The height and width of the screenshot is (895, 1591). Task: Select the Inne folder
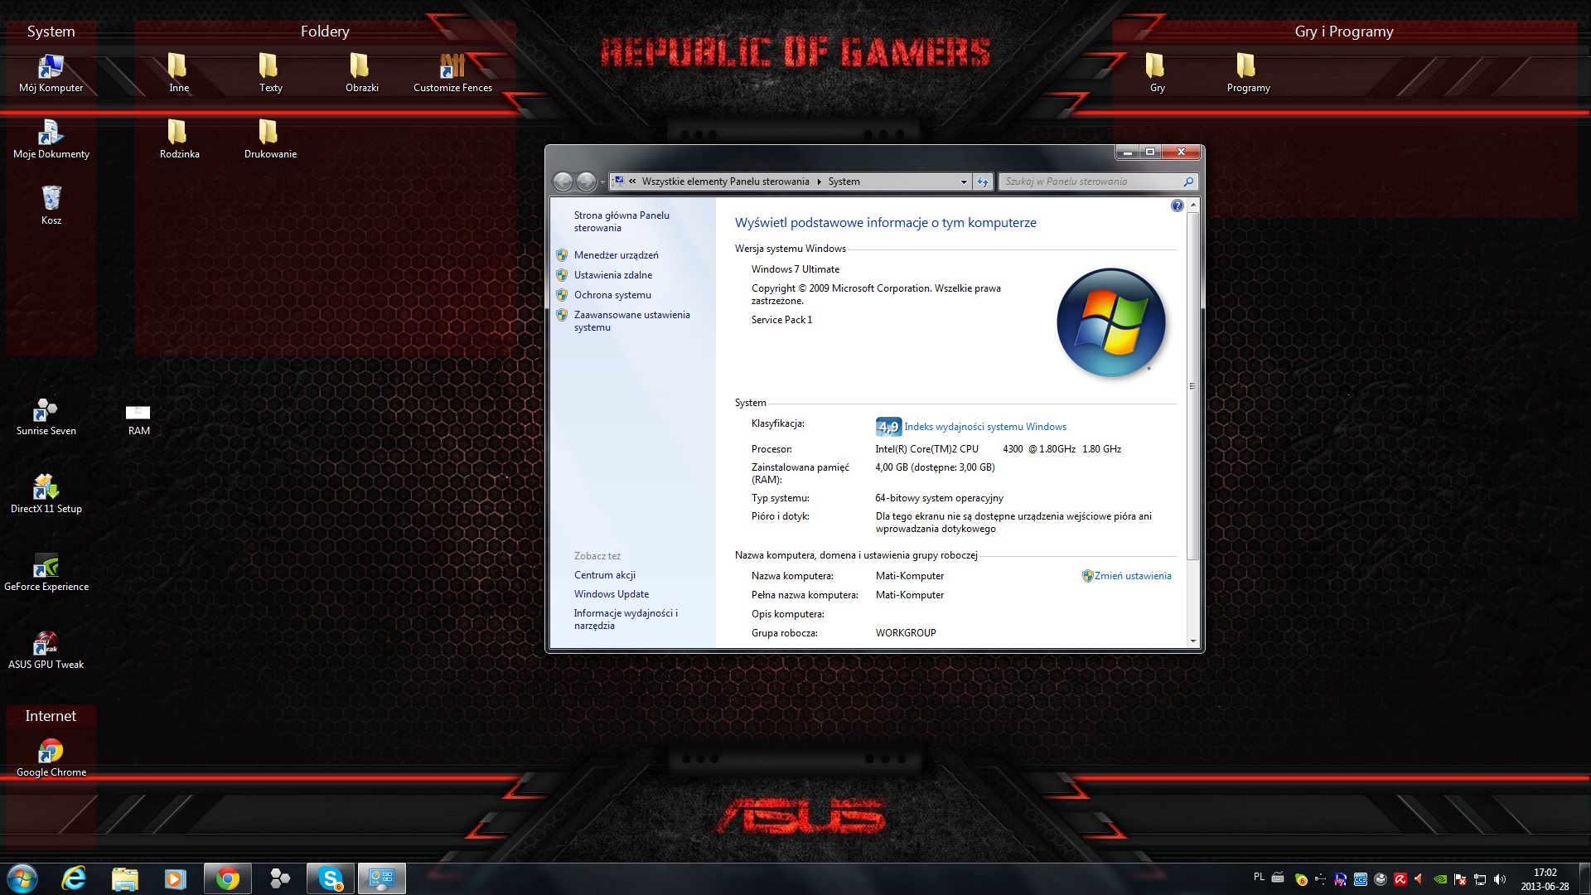pos(178,74)
